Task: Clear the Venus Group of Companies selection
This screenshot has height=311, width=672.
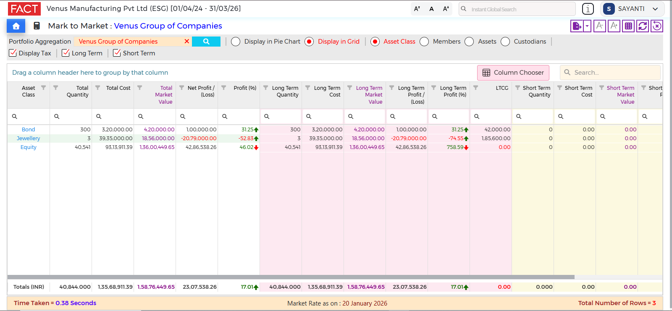Action: [x=187, y=42]
